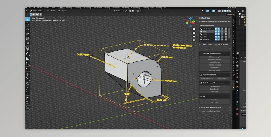The height and width of the screenshot is (137, 271).
Task: Click the 2 Vertex Length button
Action: pyautogui.click(x=215, y=87)
